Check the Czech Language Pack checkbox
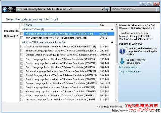Viewport: 161px width, 113px height. click(x=22, y=59)
